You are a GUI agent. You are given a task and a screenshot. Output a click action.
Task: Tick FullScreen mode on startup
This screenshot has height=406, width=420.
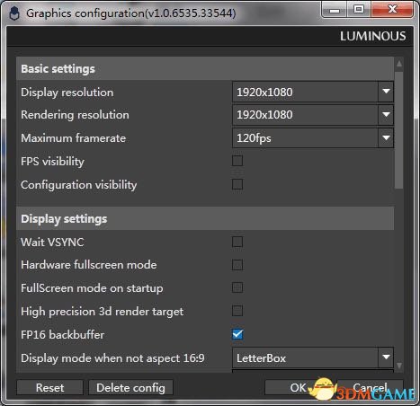click(x=237, y=287)
